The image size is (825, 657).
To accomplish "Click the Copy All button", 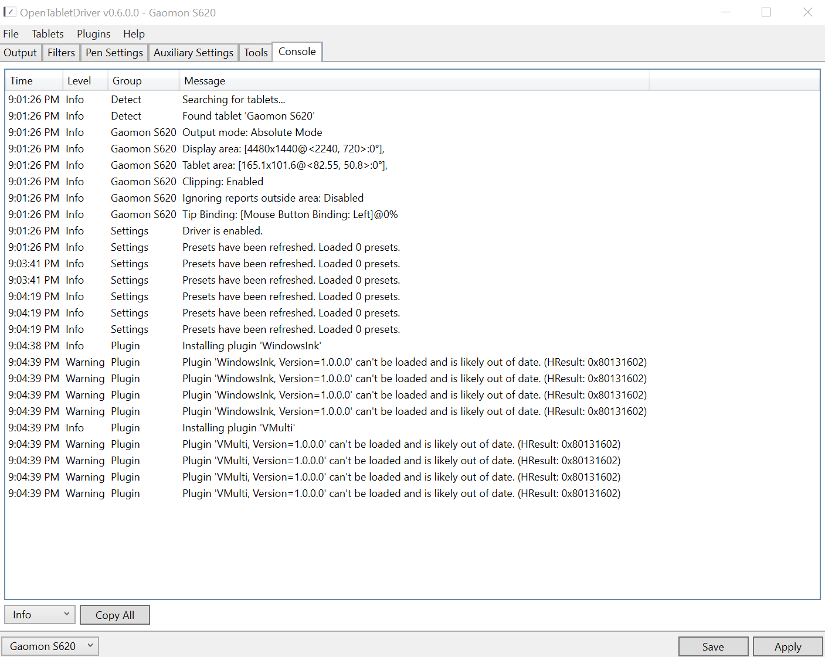I will 114,615.
